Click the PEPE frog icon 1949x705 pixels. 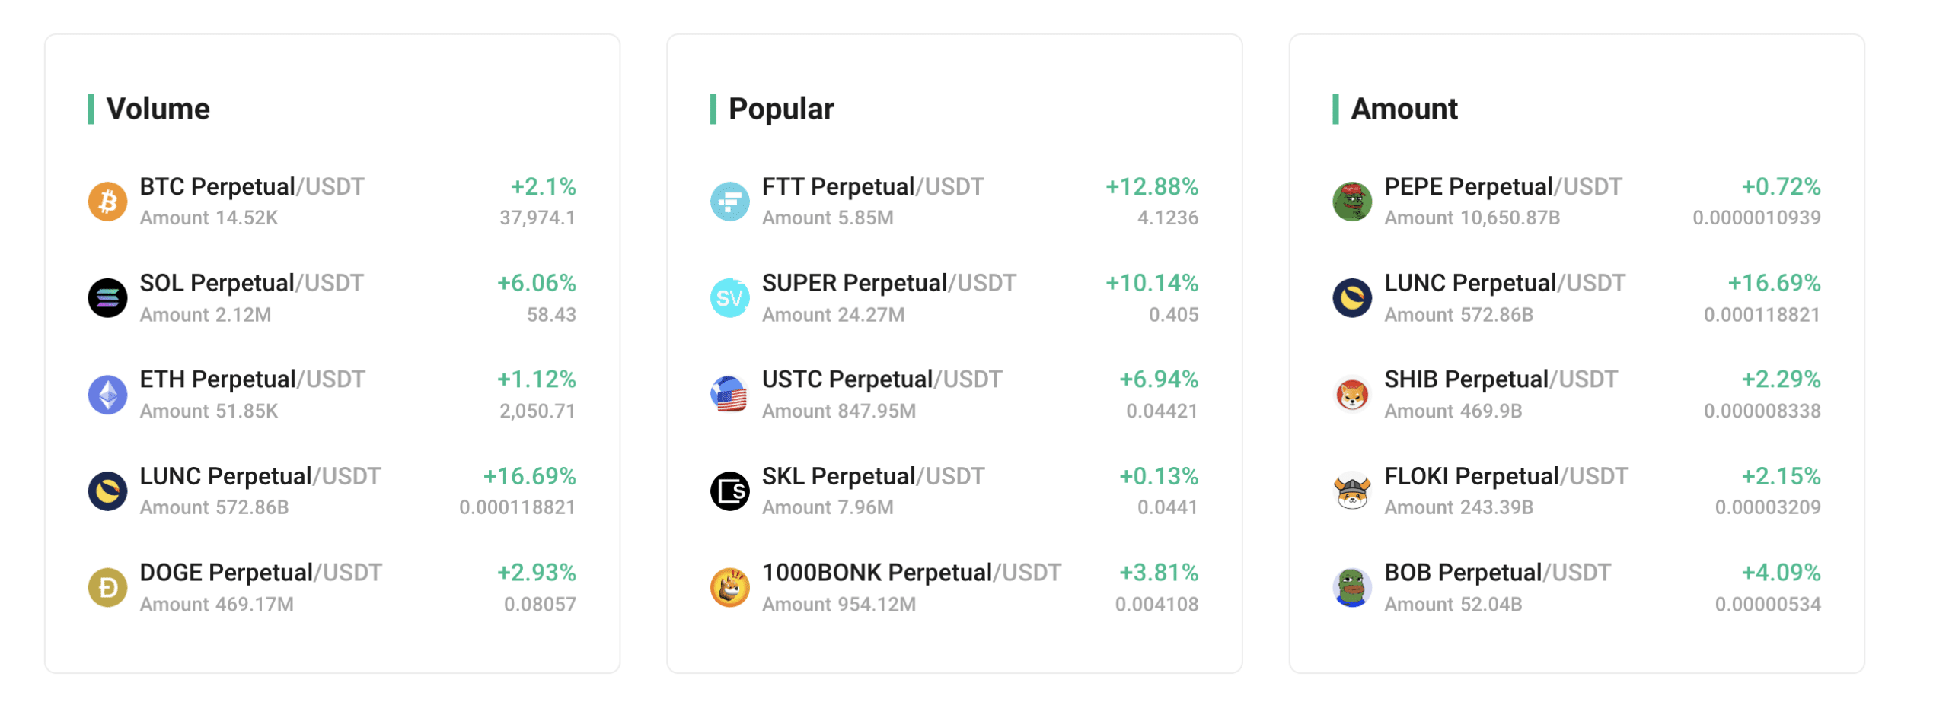coord(1351,202)
